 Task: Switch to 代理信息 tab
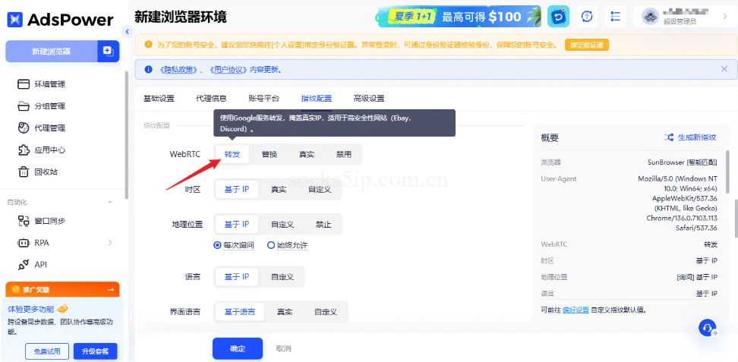pyautogui.click(x=211, y=99)
